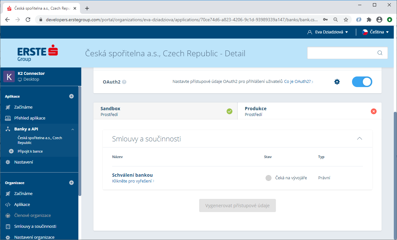This screenshot has width=397, height=240.
Task: Click the plus icon next to Organizace
Action: (71, 182)
